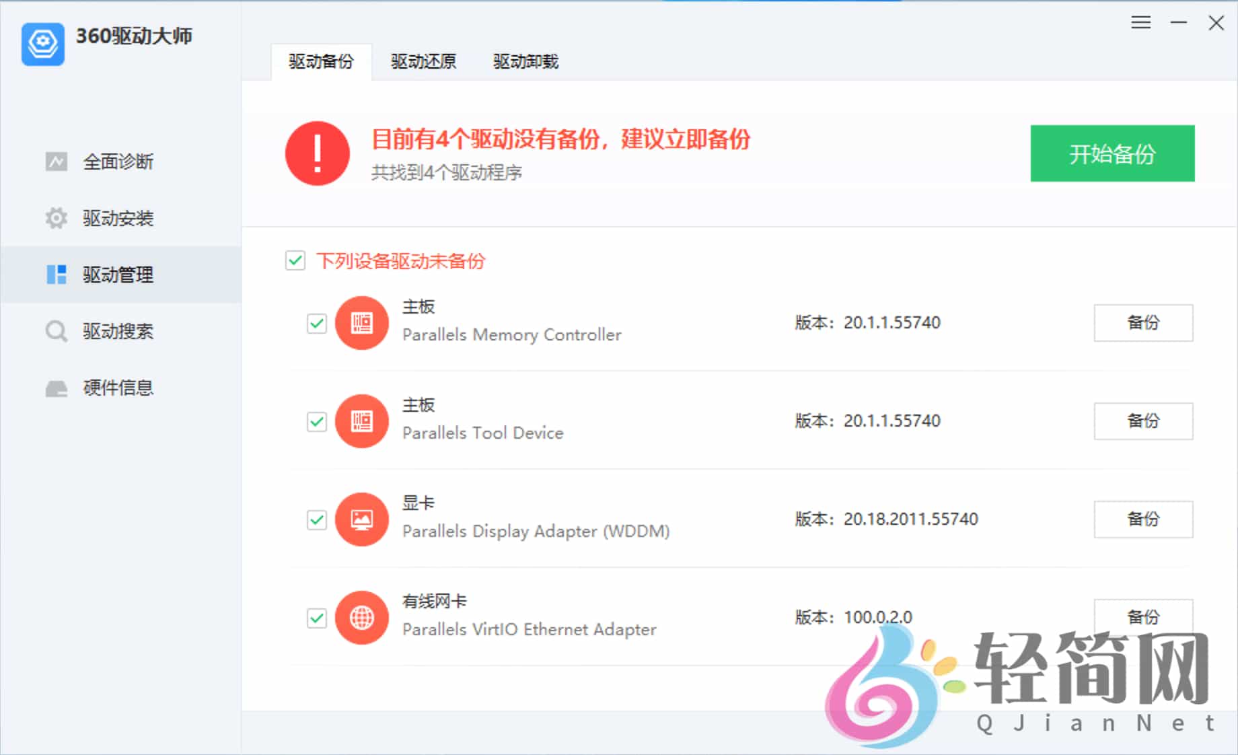This screenshot has height=755, width=1238.
Task: Click the Parallels VirtIO Ethernet globe icon
Action: [362, 617]
